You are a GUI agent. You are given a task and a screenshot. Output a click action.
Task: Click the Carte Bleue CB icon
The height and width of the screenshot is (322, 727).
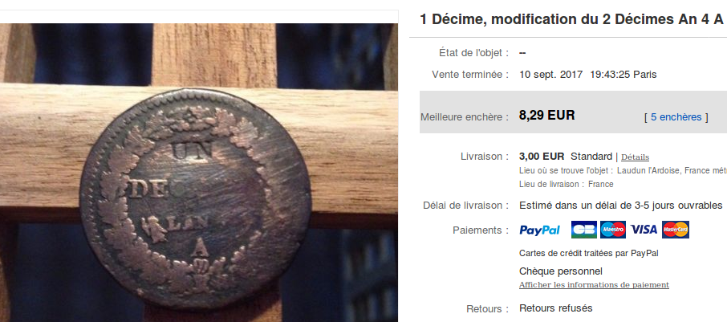tap(583, 230)
